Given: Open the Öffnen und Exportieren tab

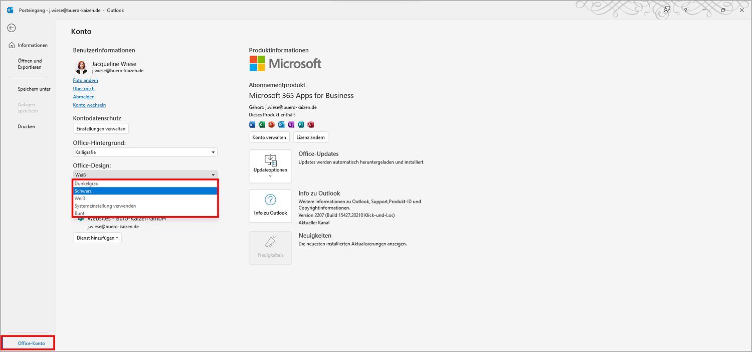Looking at the screenshot, I should [x=30, y=64].
